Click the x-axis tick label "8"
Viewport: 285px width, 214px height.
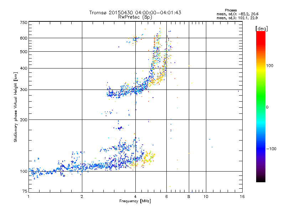(189, 197)
